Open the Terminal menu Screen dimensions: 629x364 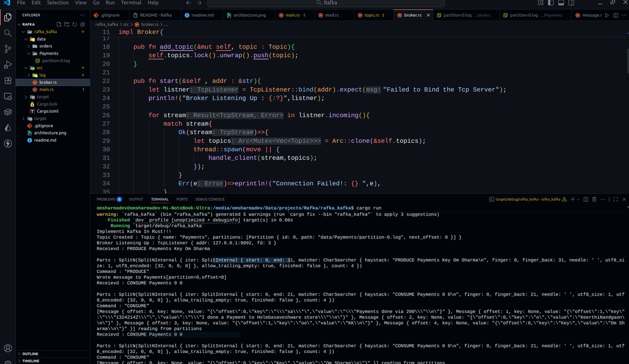131,3
